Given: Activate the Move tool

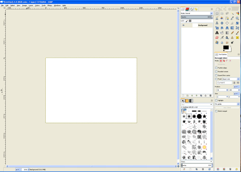Looking at the screenshot, I should point(222,23).
